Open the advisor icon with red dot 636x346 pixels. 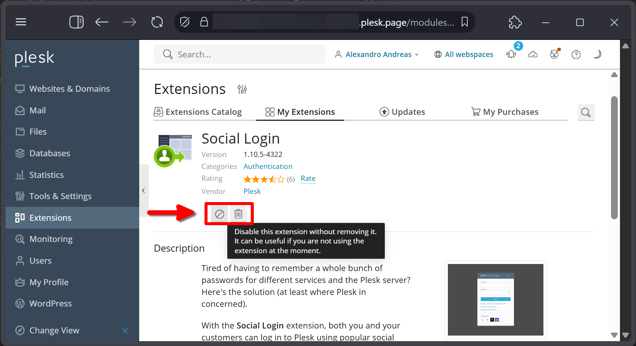click(x=555, y=54)
